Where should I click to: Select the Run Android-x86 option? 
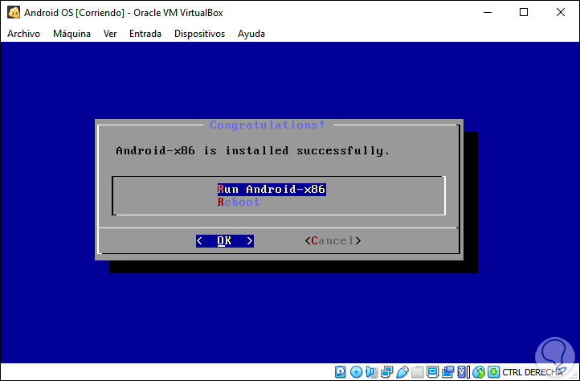pyautogui.click(x=272, y=189)
